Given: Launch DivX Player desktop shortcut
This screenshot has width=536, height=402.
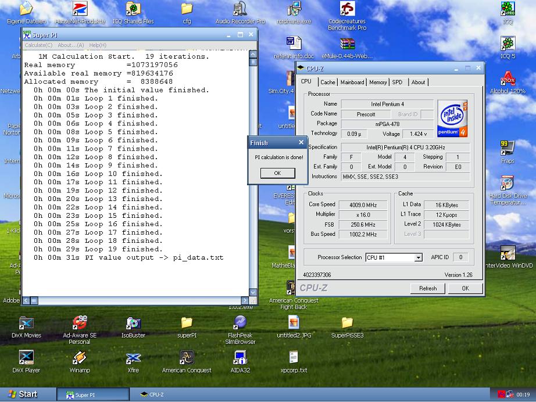Looking at the screenshot, I should [x=26, y=361].
